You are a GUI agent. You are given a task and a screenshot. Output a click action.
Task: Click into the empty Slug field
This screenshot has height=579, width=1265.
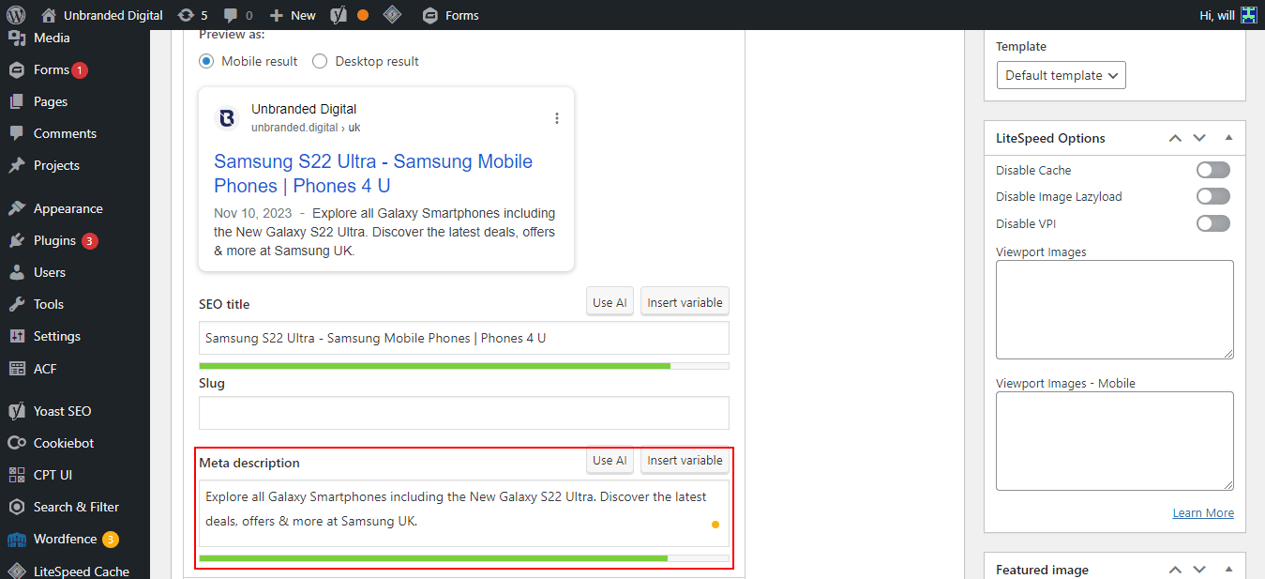pos(464,413)
